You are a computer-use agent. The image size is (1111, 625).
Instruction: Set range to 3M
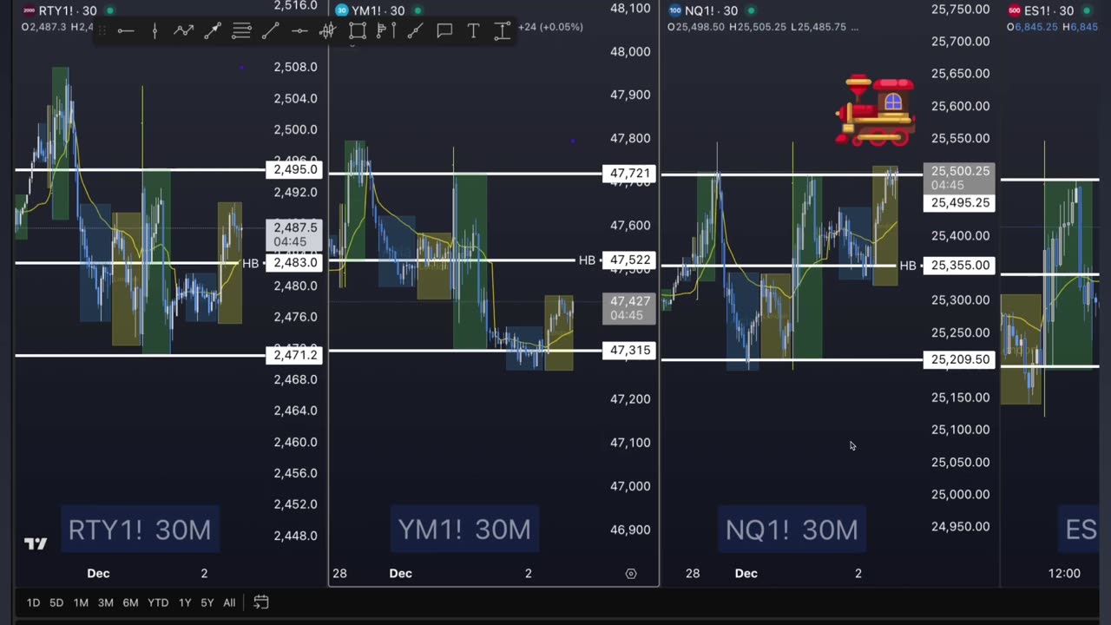click(x=106, y=602)
